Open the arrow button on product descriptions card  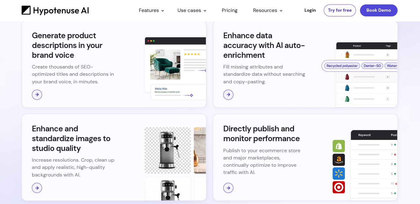point(37,94)
